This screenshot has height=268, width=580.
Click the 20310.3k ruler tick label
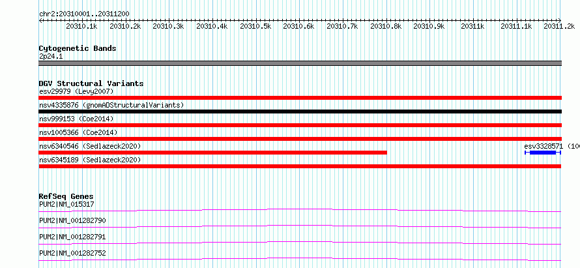pos(168,26)
